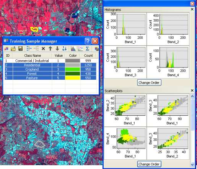Click the Clear training samples icon

click(7, 49)
